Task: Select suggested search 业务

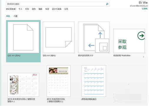Action: [x=66, y=9]
